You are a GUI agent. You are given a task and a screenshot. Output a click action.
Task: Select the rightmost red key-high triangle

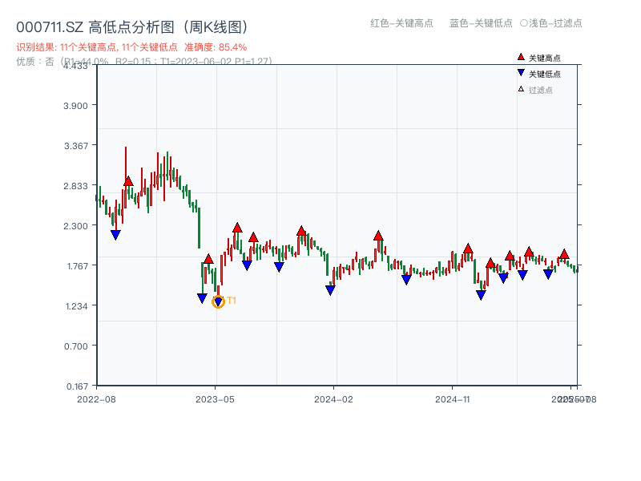tap(564, 254)
